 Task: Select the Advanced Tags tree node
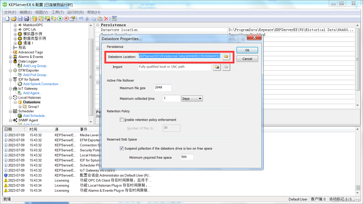pyautogui.click(x=31, y=52)
